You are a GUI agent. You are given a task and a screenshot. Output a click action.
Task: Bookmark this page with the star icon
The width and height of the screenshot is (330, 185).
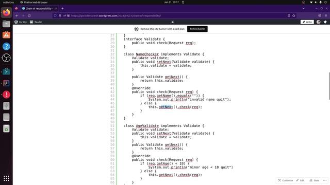click(294, 16)
